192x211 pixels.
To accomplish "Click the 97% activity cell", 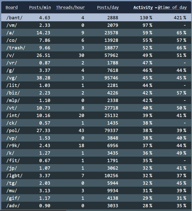I will 147,25.
